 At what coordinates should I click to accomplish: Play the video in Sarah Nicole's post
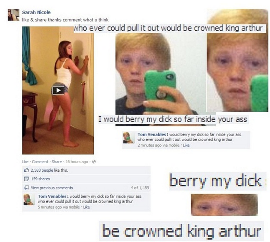point(58,90)
